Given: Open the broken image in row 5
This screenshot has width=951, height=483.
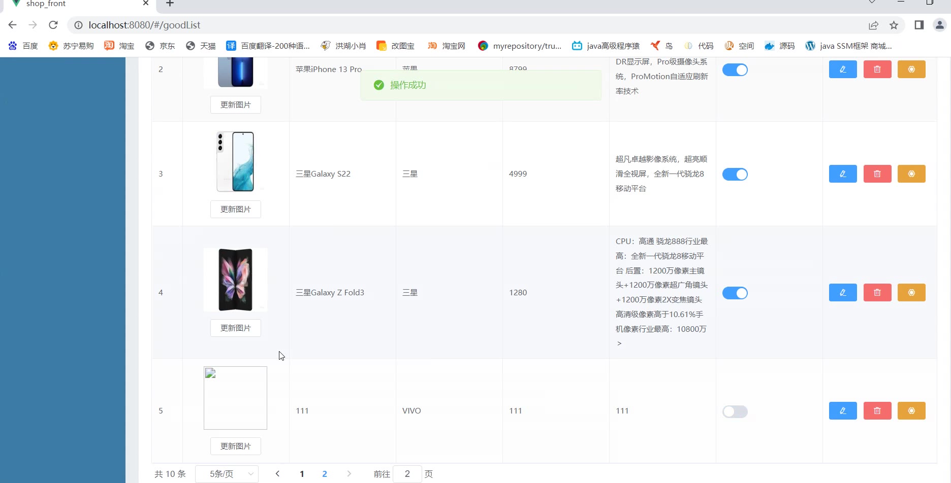Looking at the screenshot, I should tap(236, 398).
